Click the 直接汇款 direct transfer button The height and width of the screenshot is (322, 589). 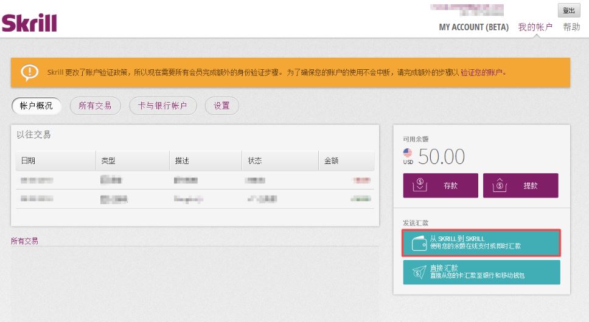481,272
